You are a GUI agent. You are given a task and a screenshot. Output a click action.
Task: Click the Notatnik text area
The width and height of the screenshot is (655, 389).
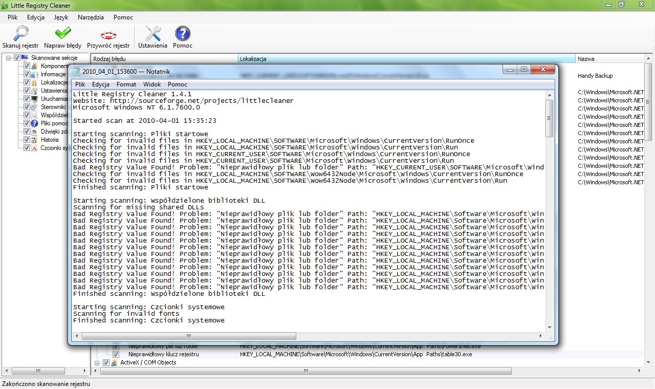309,211
